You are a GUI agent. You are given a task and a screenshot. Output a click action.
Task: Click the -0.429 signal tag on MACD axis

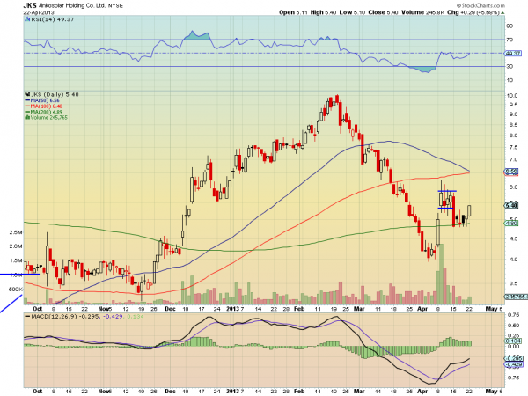point(513,364)
